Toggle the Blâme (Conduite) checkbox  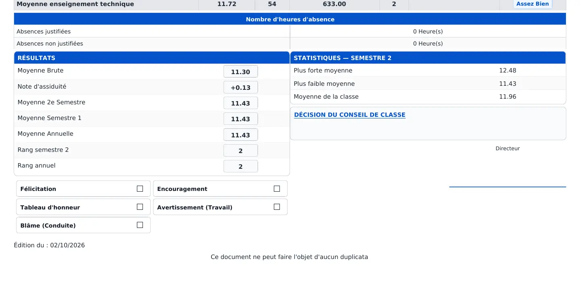[x=140, y=225]
